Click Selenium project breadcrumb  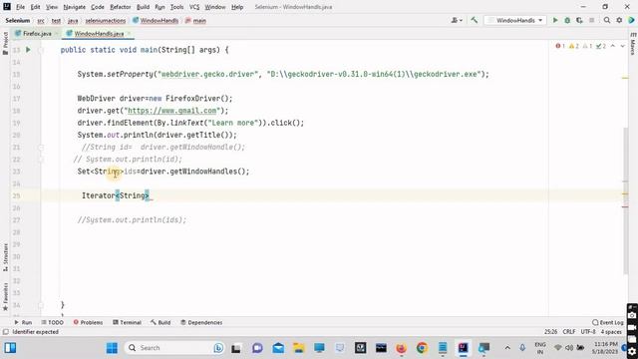click(x=18, y=20)
